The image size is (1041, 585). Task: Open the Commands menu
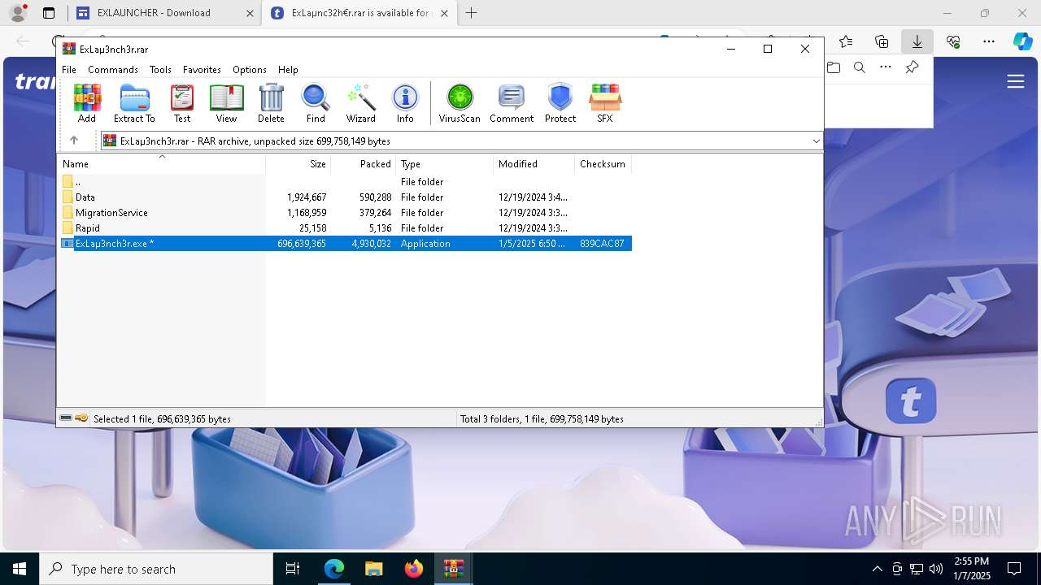click(x=113, y=70)
